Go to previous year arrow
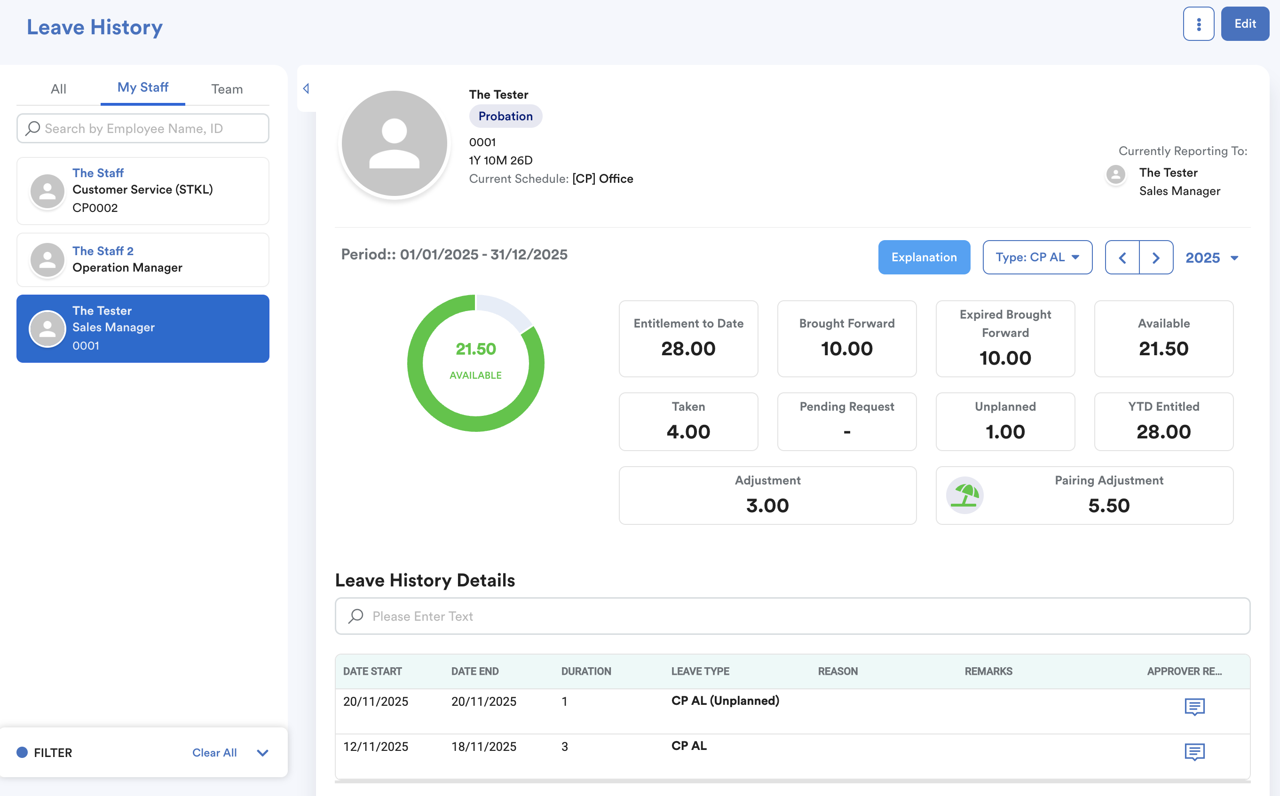The height and width of the screenshot is (796, 1280). click(x=1122, y=258)
